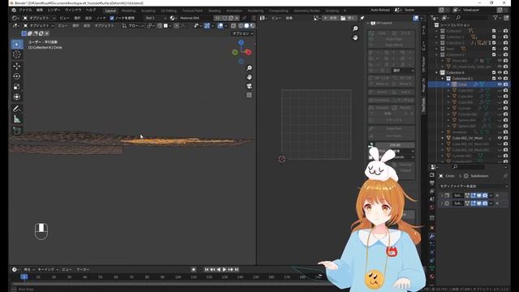The image size is (519, 292).
Task: Choose the Rotate tool in the viewport toolbar
Action: [x=17, y=76]
